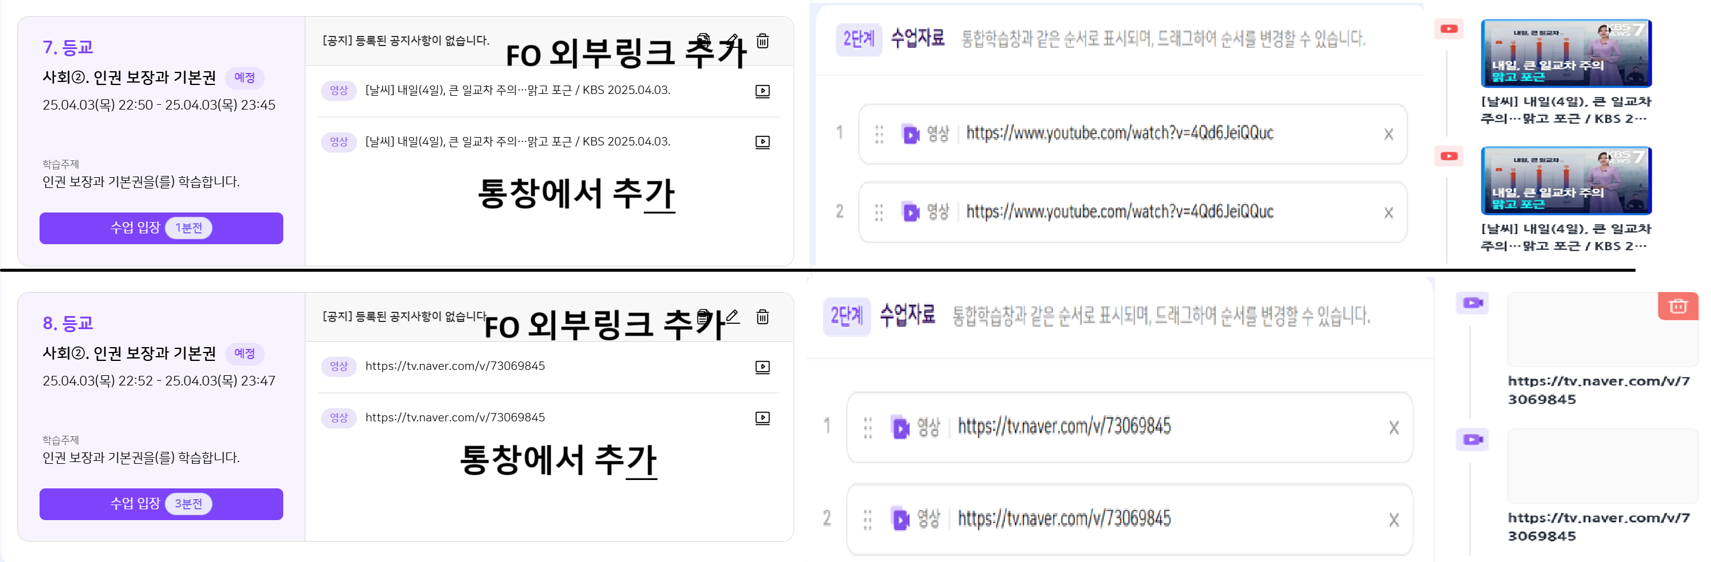This screenshot has width=1711, height=562.
Task: Click the trash icon in lesson 8 card
Action: pos(762,317)
